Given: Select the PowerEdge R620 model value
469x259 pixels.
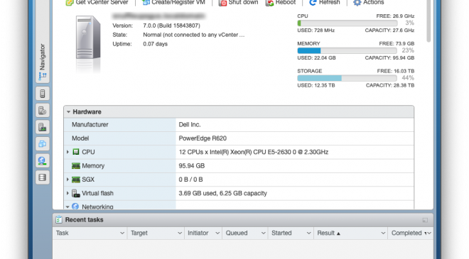Looking at the screenshot, I should coord(203,138).
